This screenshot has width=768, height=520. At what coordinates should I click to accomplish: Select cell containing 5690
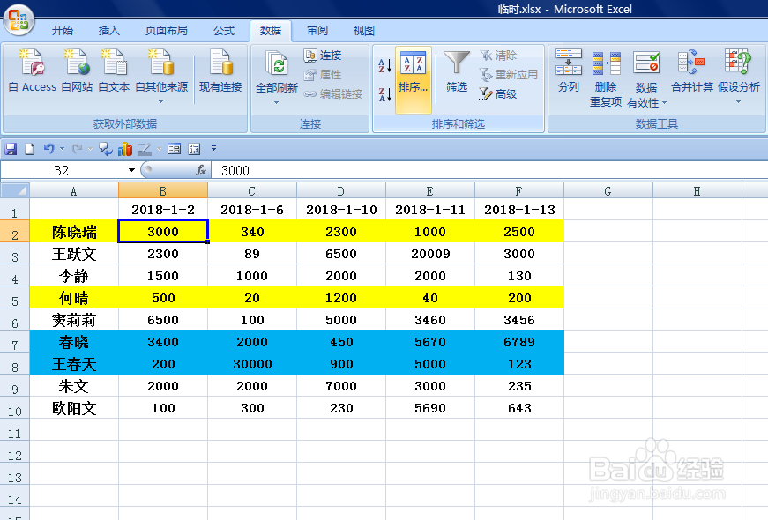430,408
